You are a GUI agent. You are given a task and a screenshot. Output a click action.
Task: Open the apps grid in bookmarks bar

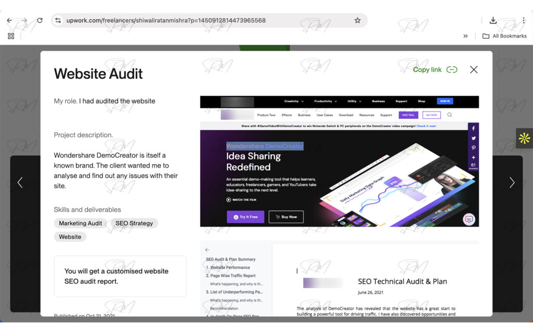coord(11,36)
